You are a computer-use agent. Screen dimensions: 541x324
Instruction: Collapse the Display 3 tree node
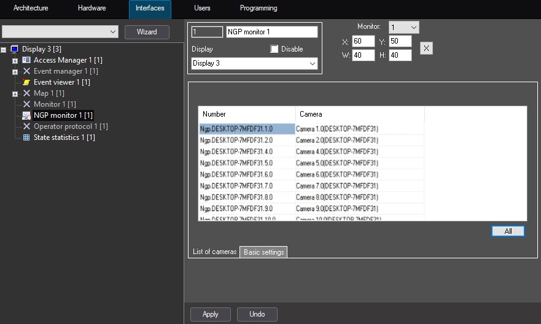tap(4, 50)
